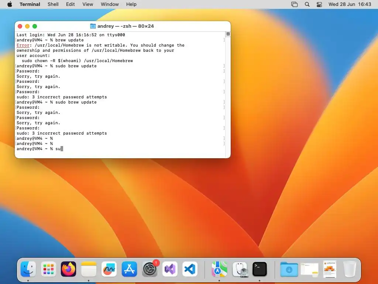Open the Window menu

pyautogui.click(x=110, y=4)
